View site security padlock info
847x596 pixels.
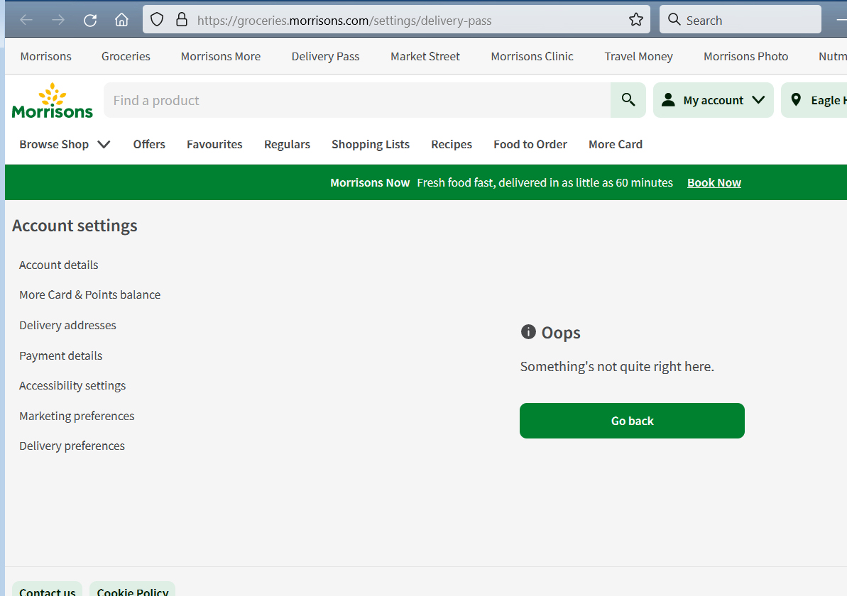(182, 20)
